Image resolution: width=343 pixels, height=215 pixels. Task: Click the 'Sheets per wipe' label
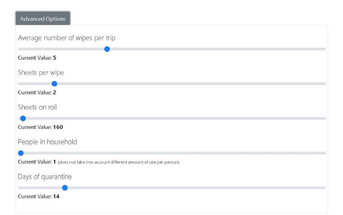(x=41, y=72)
